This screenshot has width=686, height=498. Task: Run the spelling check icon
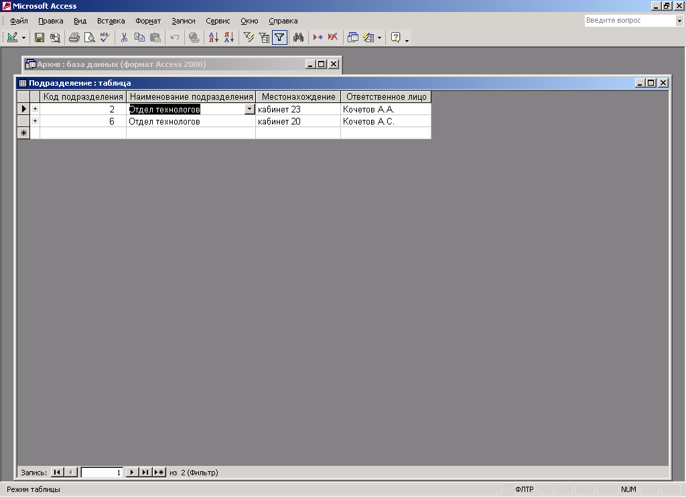[x=105, y=37]
